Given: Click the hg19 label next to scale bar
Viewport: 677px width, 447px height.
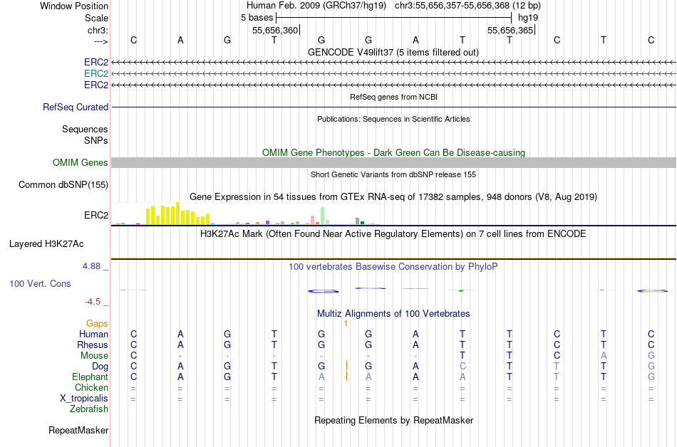Looking at the screenshot, I should [528, 18].
